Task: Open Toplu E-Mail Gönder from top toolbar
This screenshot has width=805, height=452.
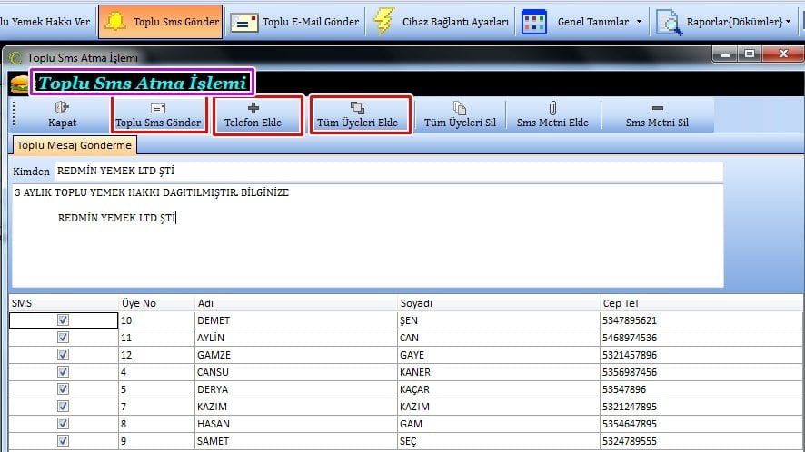Action: (x=293, y=22)
